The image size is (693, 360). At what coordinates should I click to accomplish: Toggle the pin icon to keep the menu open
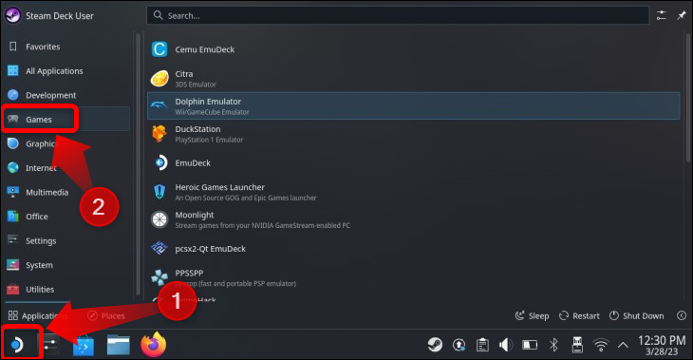682,15
